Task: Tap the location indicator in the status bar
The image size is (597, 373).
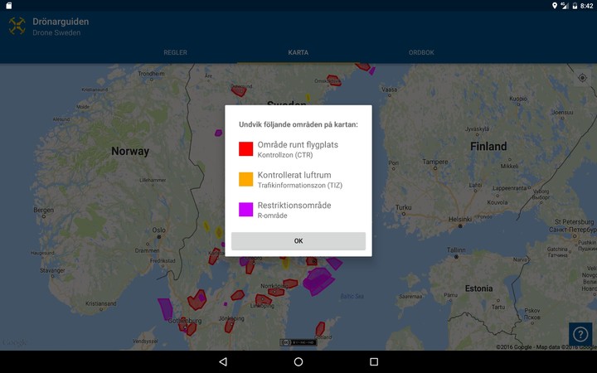Action: tap(555, 6)
